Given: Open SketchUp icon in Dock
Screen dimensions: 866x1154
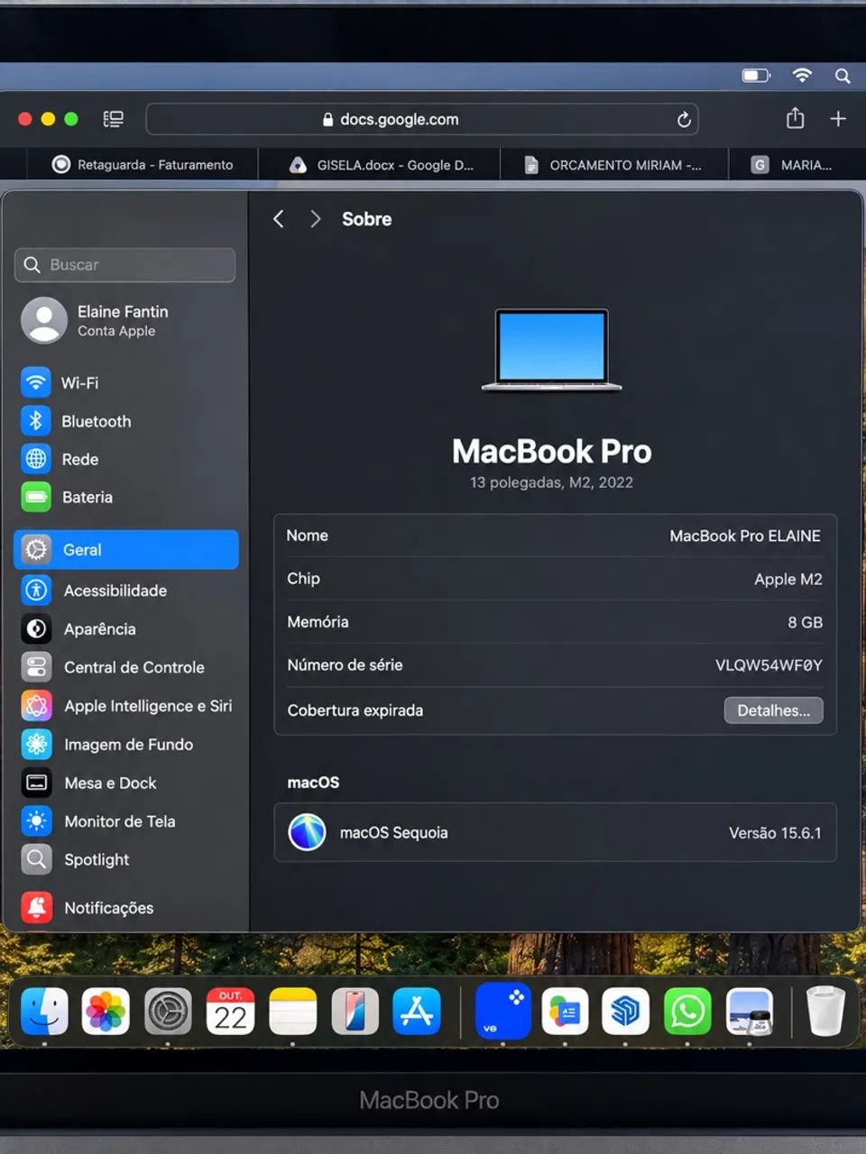Looking at the screenshot, I should 625,1011.
